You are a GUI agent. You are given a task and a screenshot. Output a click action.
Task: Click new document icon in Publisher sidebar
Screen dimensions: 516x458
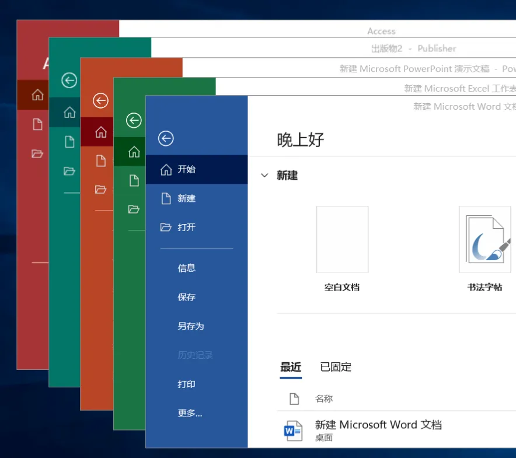[69, 142]
